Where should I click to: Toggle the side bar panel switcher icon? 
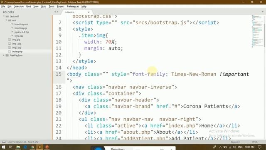(4, 142)
